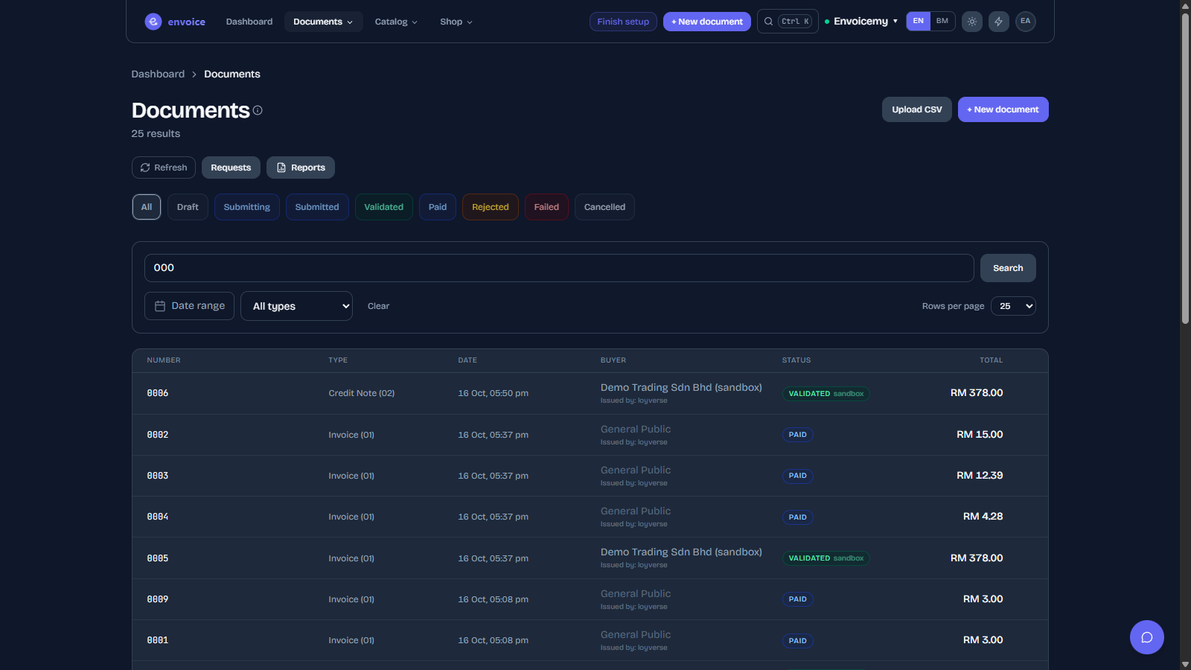Click General Public buyer on row 0009
The height and width of the screenshot is (670, 1191).
[x=636, y=594]
